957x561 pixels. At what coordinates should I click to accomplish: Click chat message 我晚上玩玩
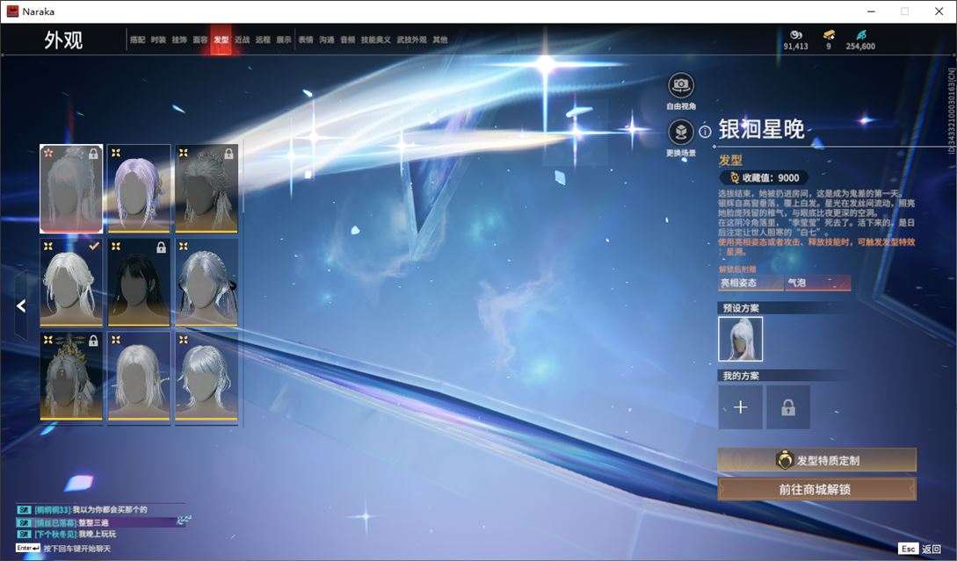pos(97,534)
